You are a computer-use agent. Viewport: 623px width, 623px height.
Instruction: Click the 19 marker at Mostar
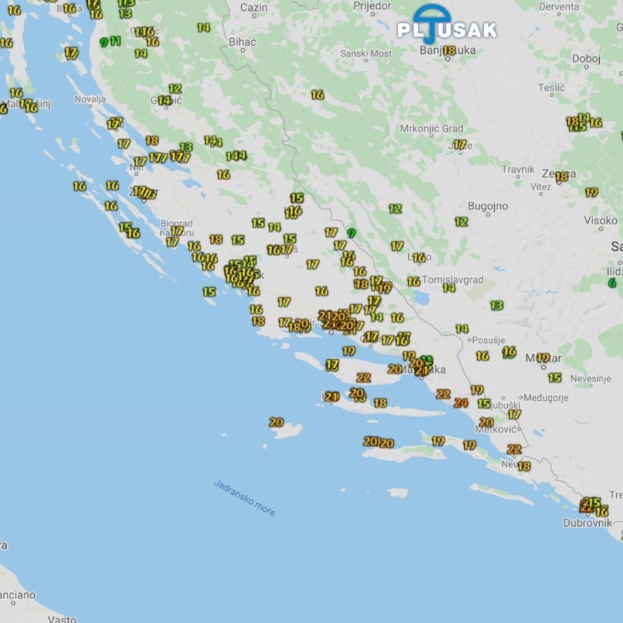click(x=543, y=358)
